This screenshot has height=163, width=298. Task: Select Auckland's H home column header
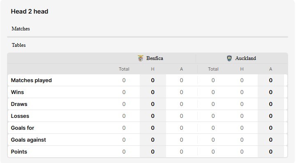tap(242, 69)
